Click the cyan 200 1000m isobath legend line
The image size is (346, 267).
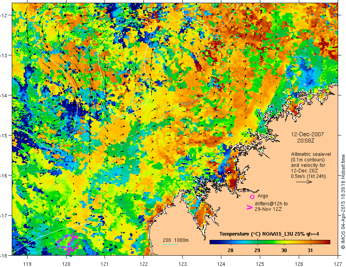pyautogui.click(x=171, y=244)
